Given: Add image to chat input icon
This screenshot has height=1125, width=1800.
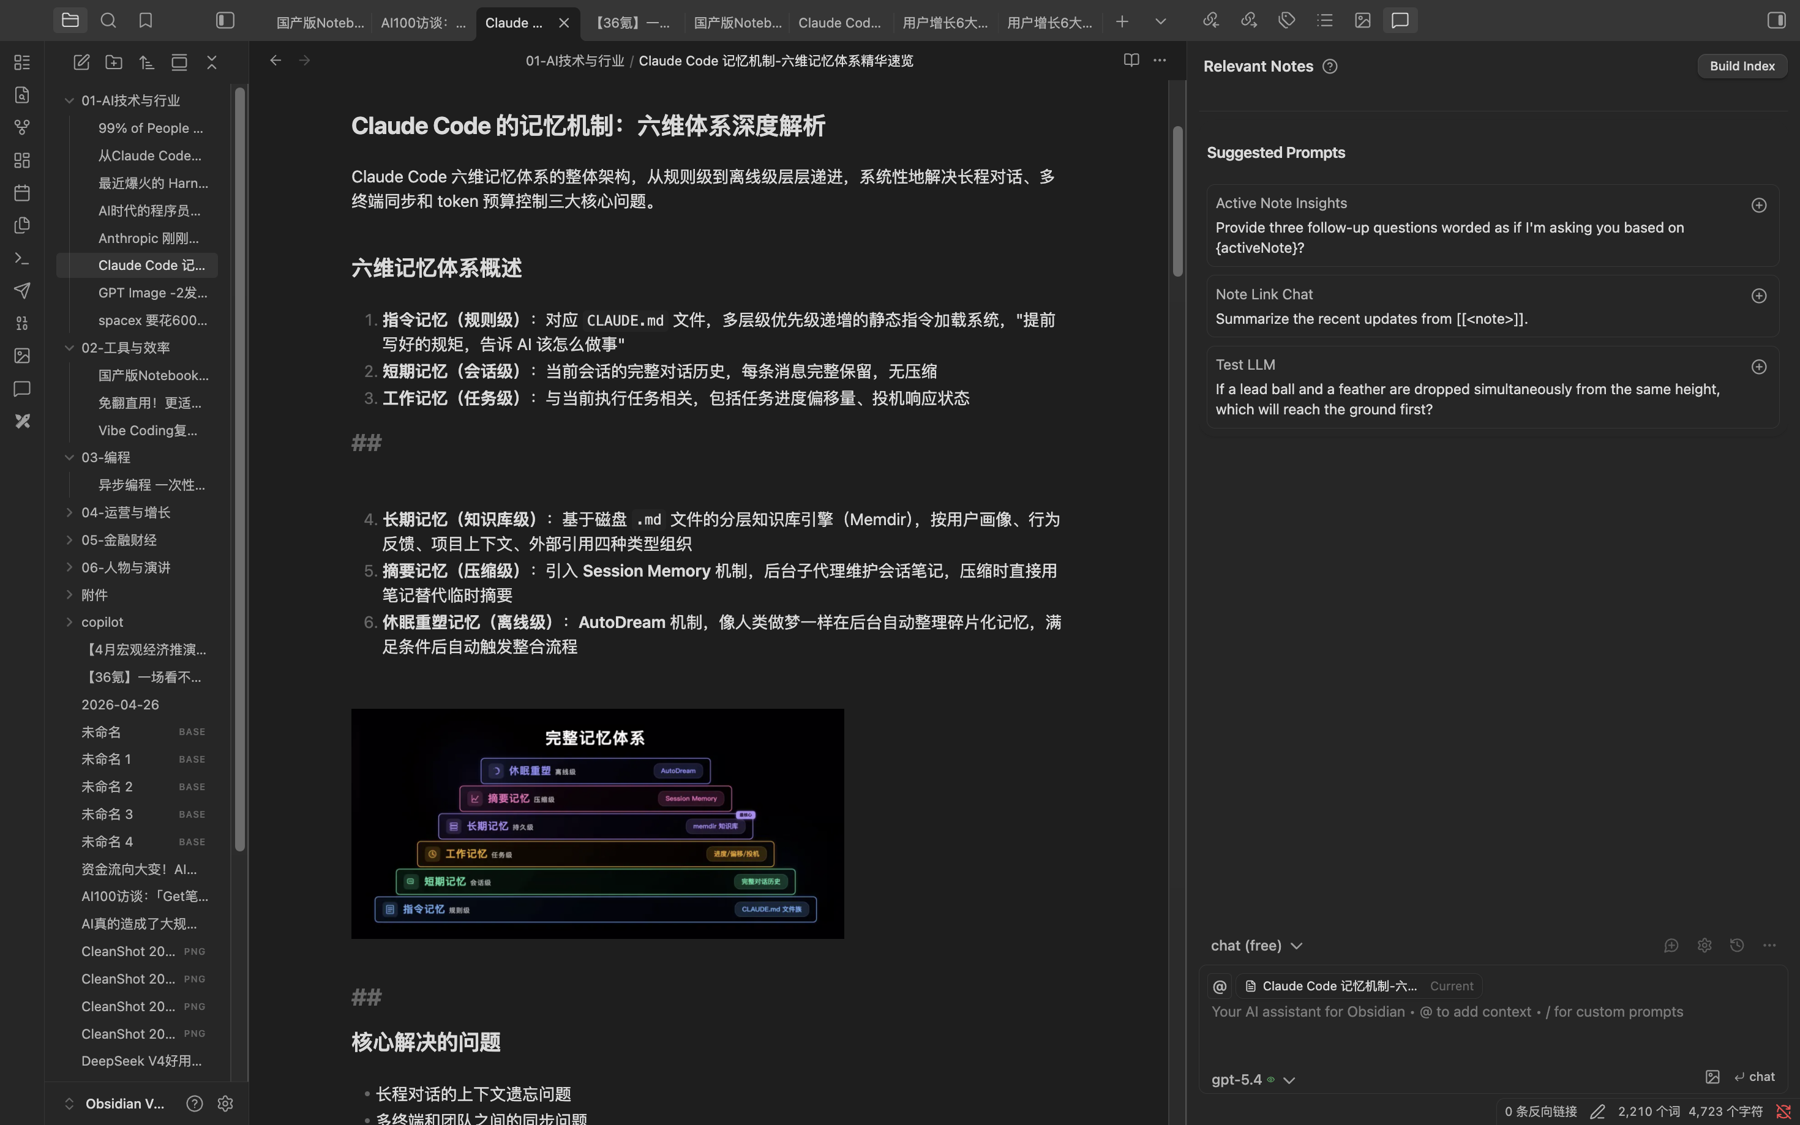Looking at the screenshot, I should pyautogui.click(x=1712, y=1077).
